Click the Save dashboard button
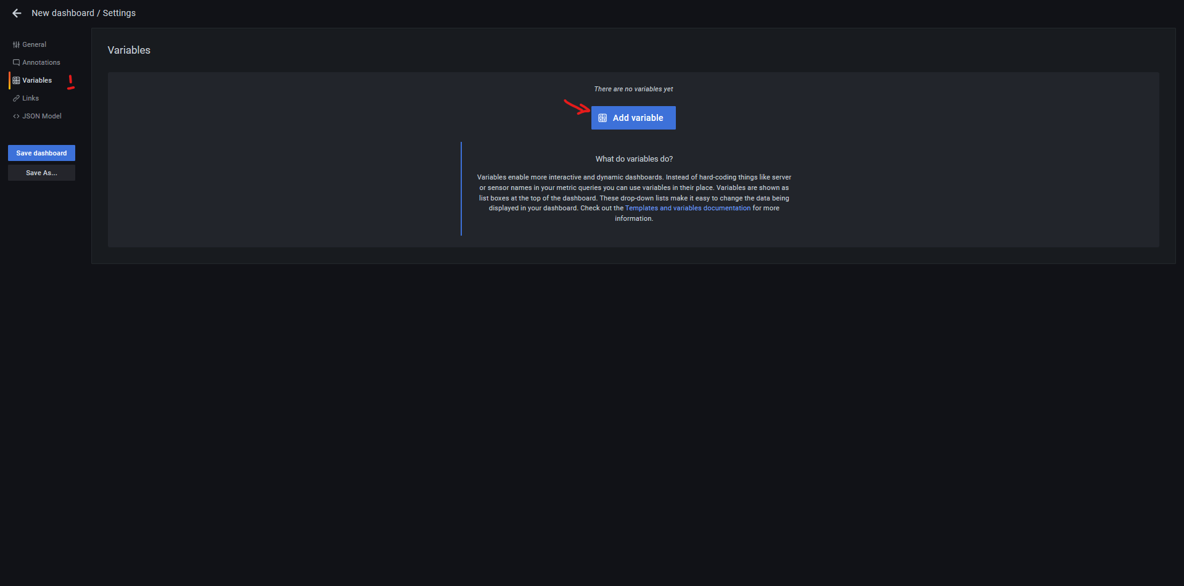This screenshot has height=586, width=1184. (x=41, y=153)
